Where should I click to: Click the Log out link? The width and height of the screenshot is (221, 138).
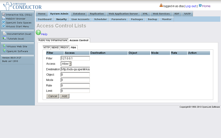point(191,6)
